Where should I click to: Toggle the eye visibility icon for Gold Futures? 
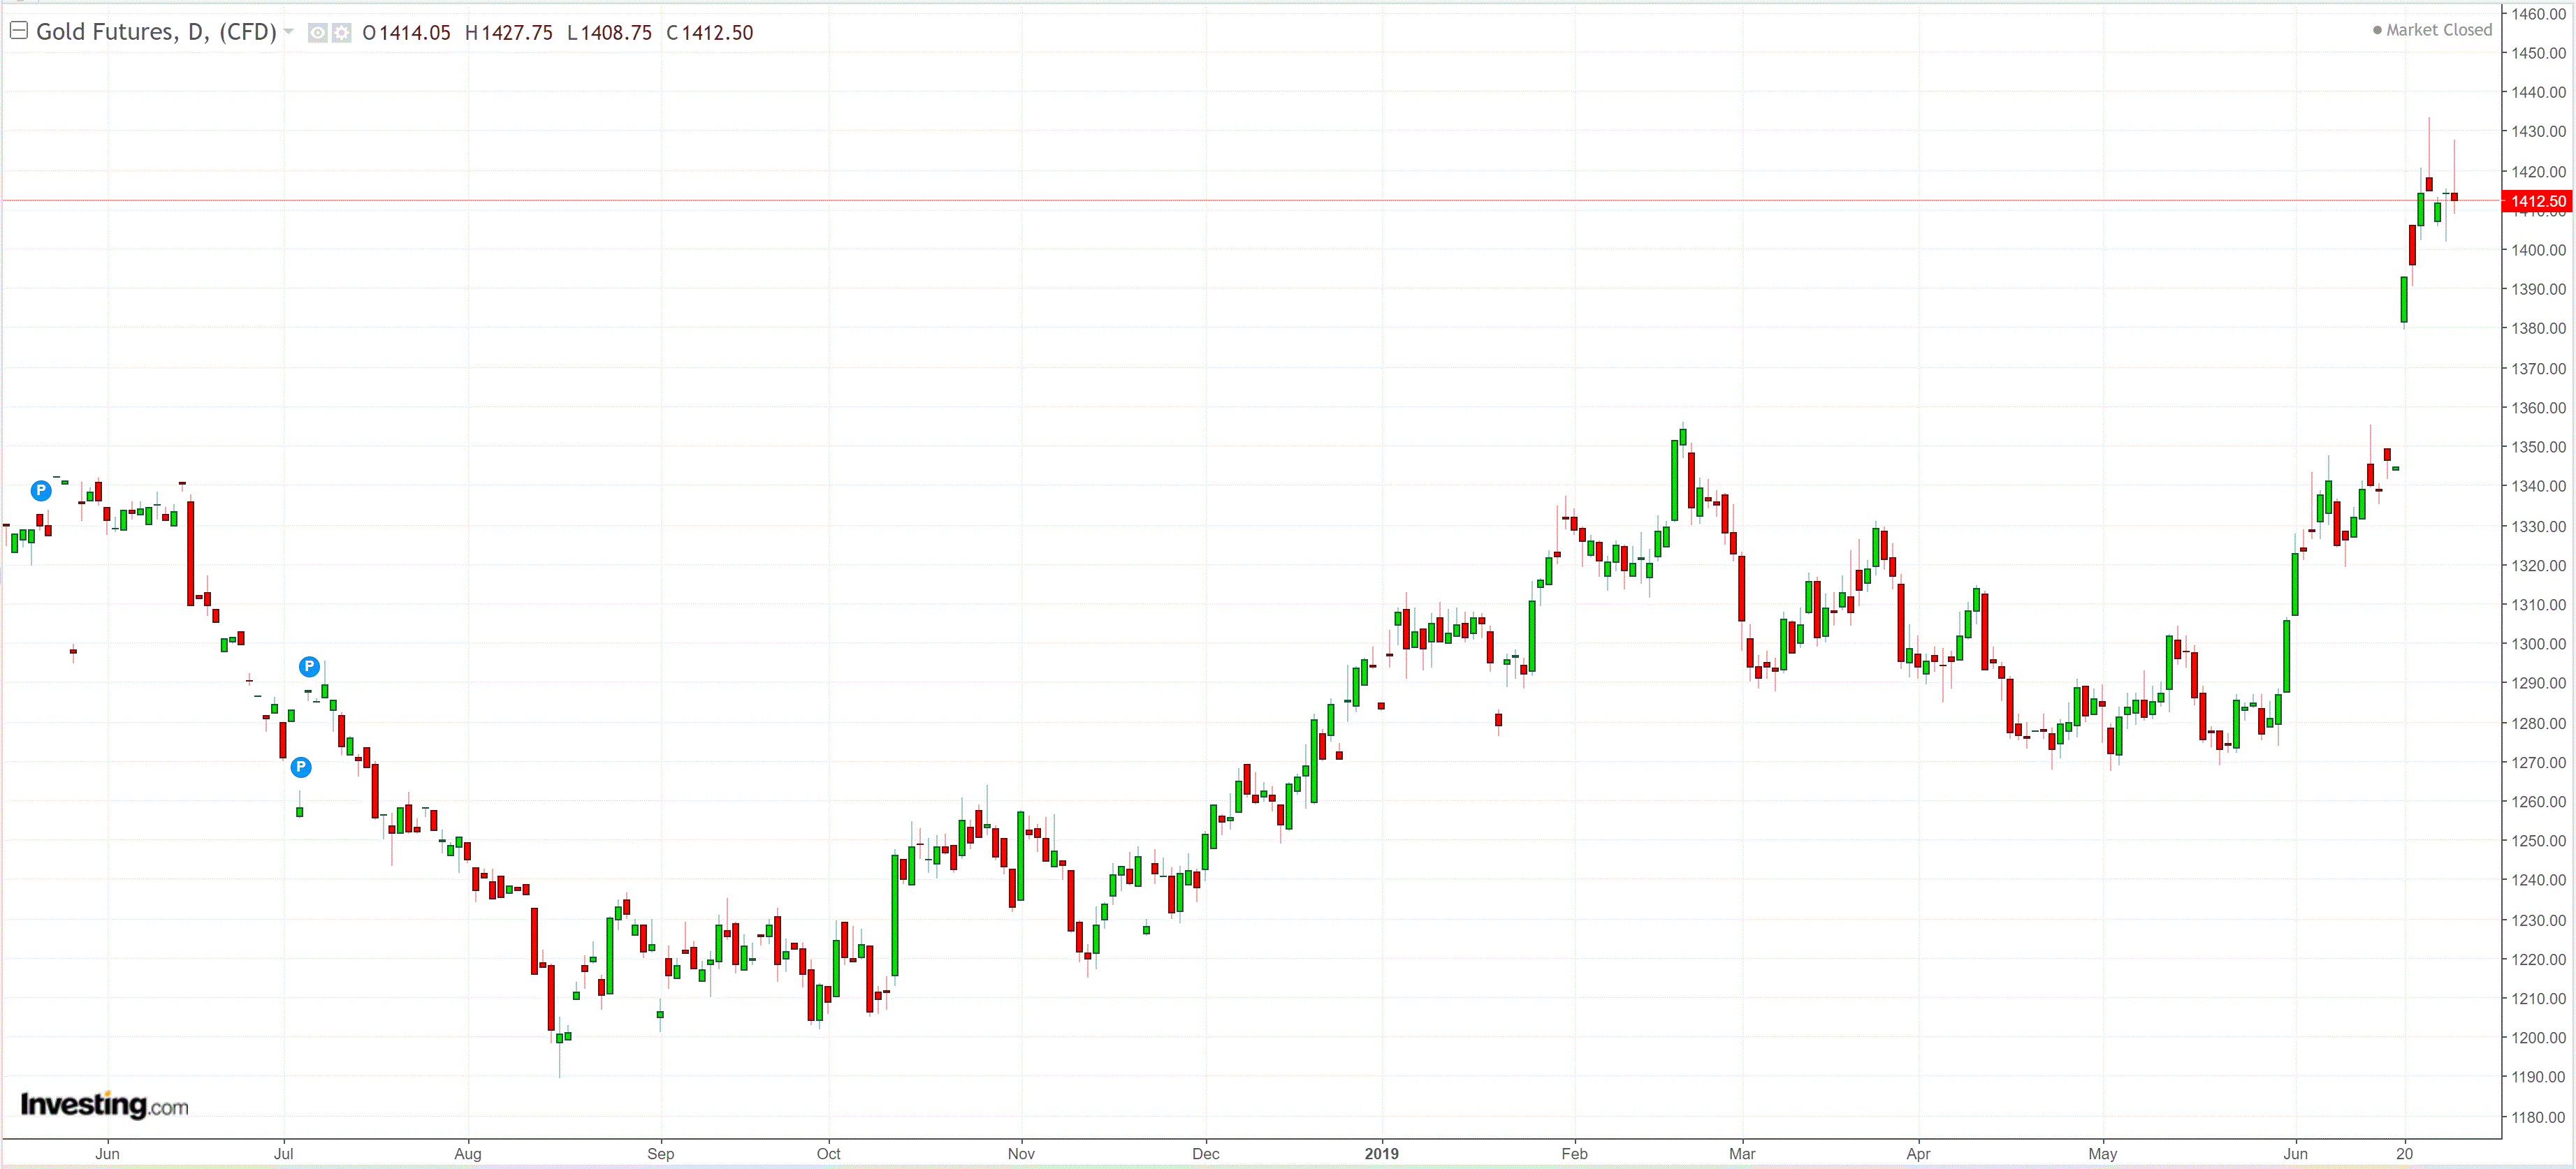pyautogui.click(x=317, y=33)
